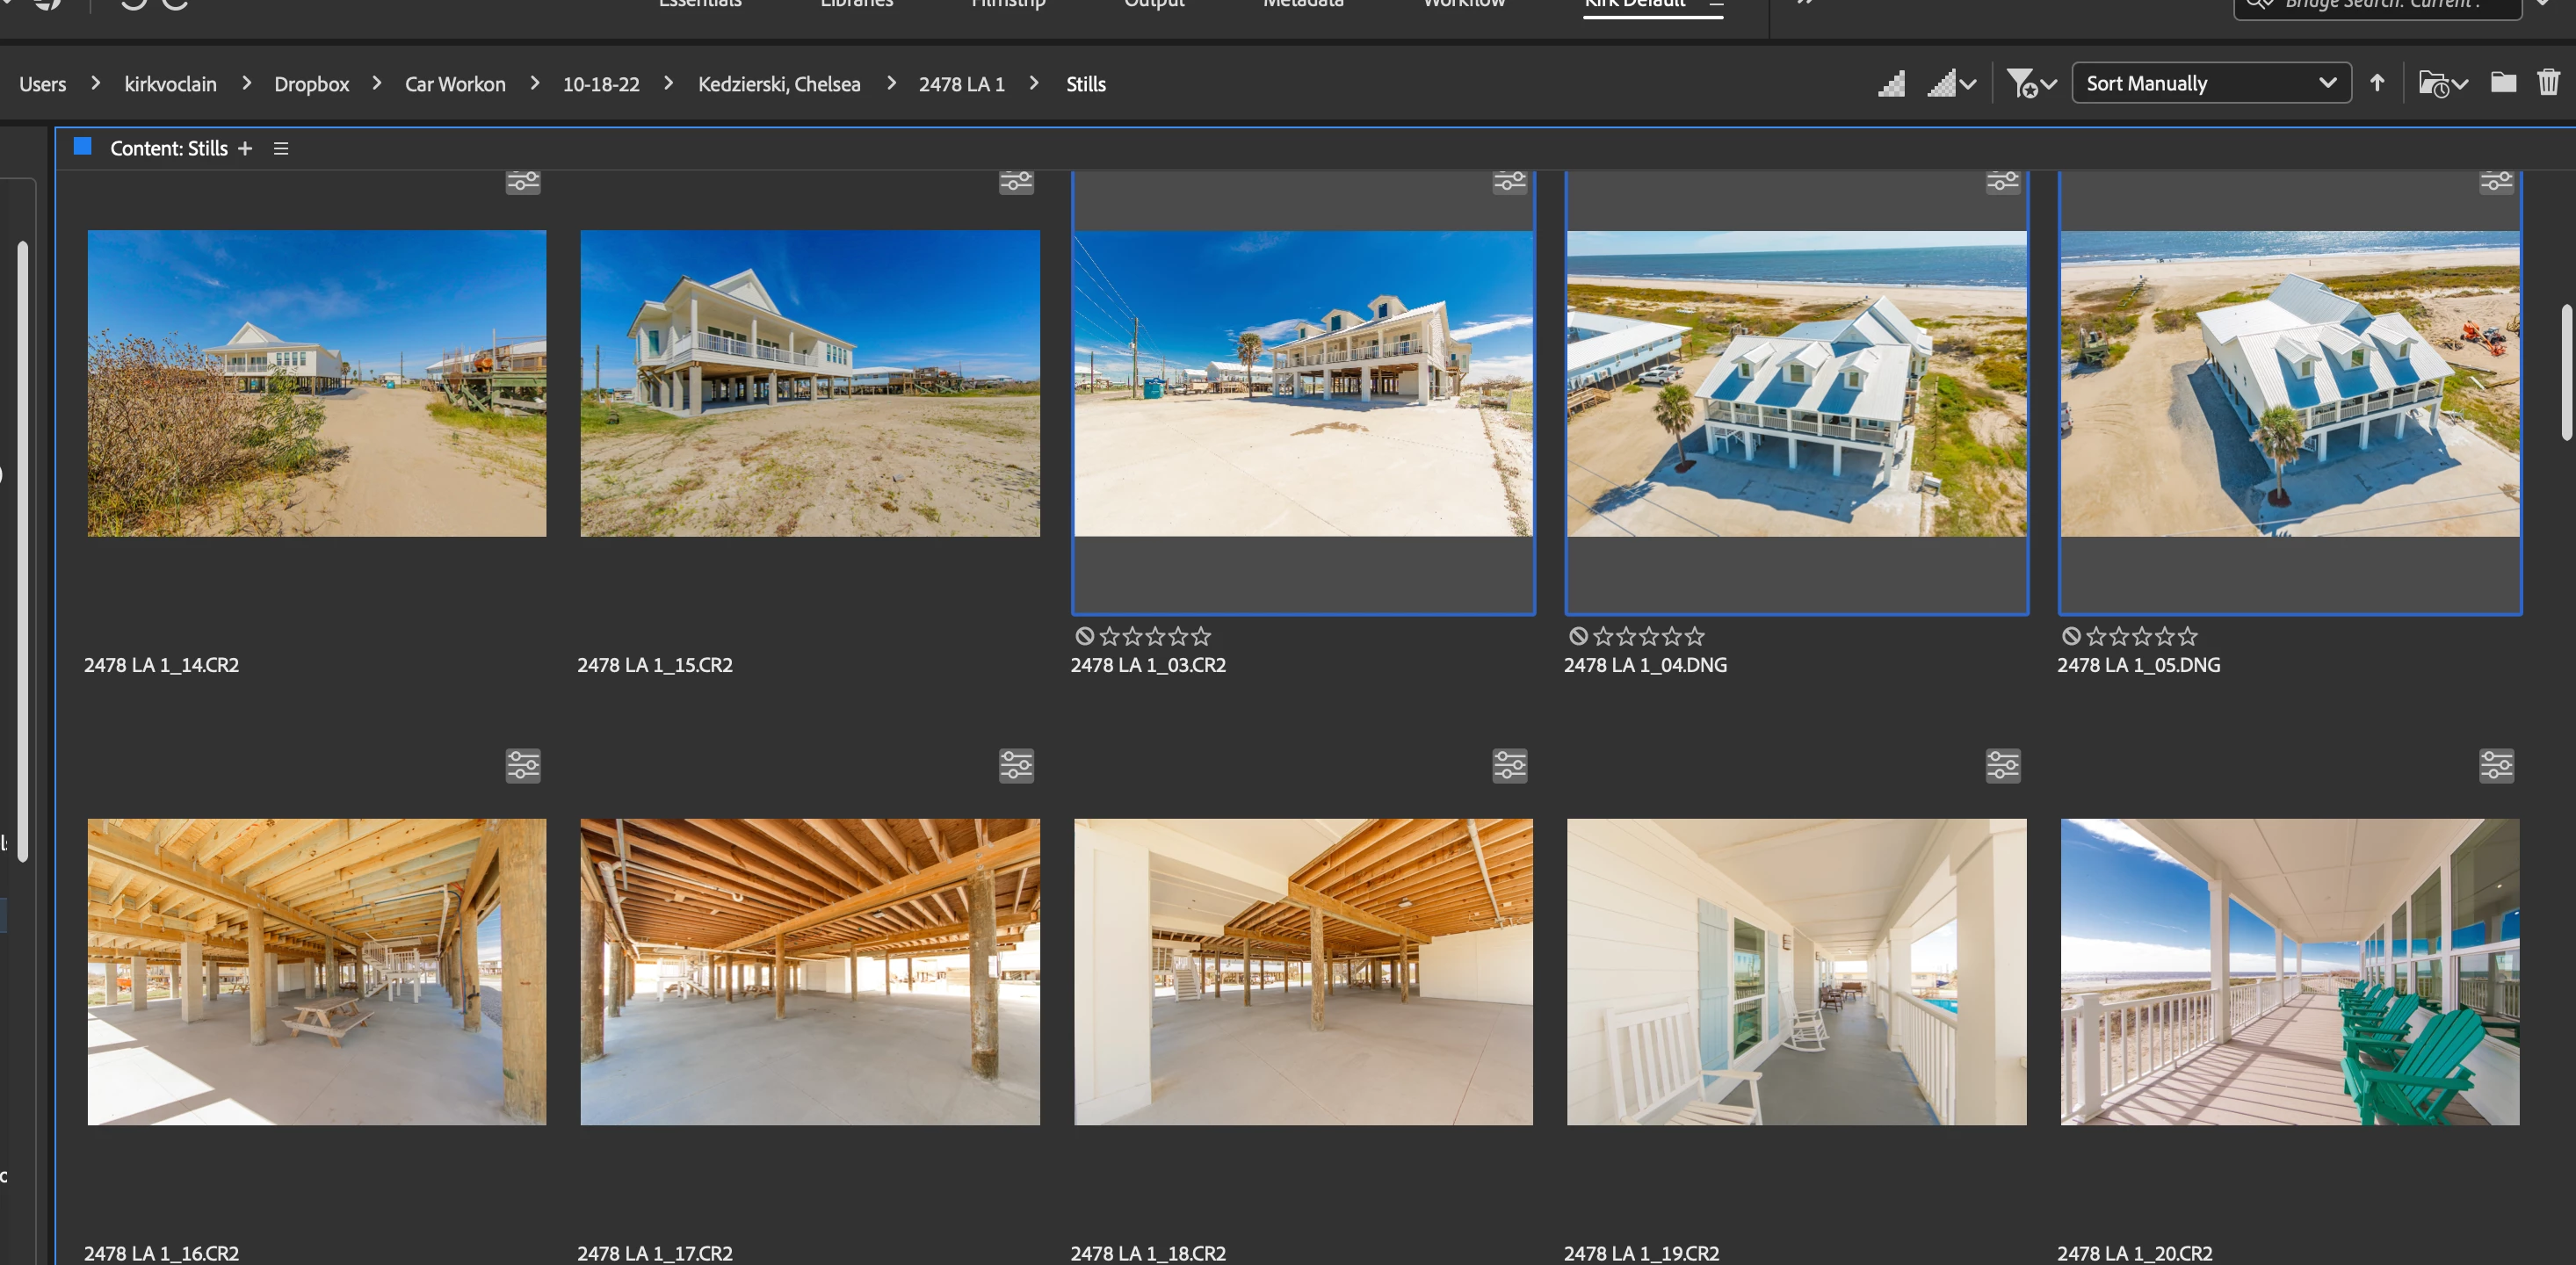The width and height of the screenshot is (2576, 1265).
Task: Click camera raw settings badge on 14.CR2
Action: coord(523,182)
